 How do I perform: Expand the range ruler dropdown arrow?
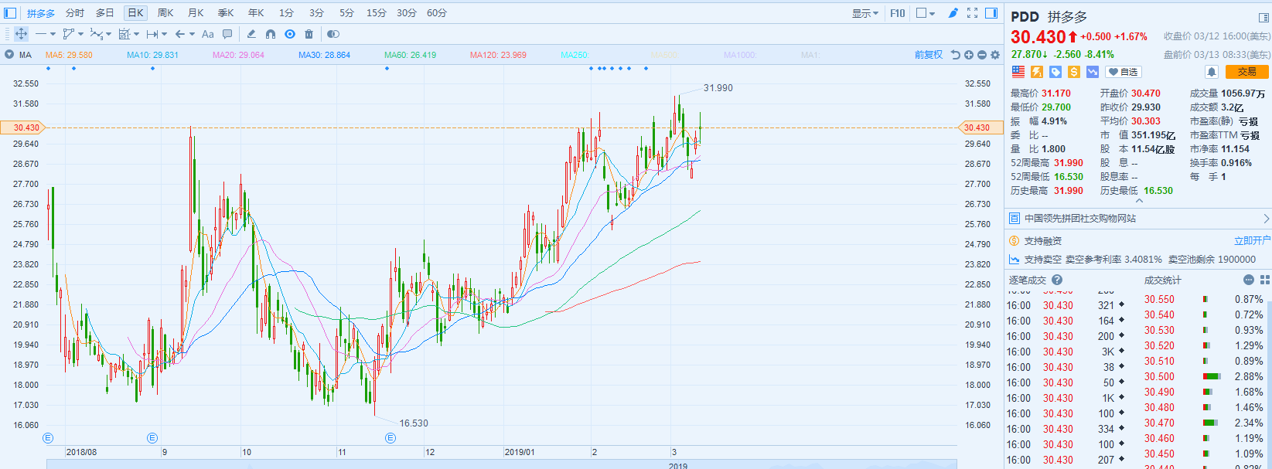[x=164, y=34]
